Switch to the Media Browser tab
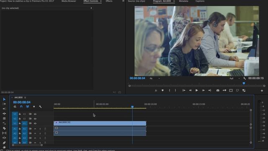 69,1
